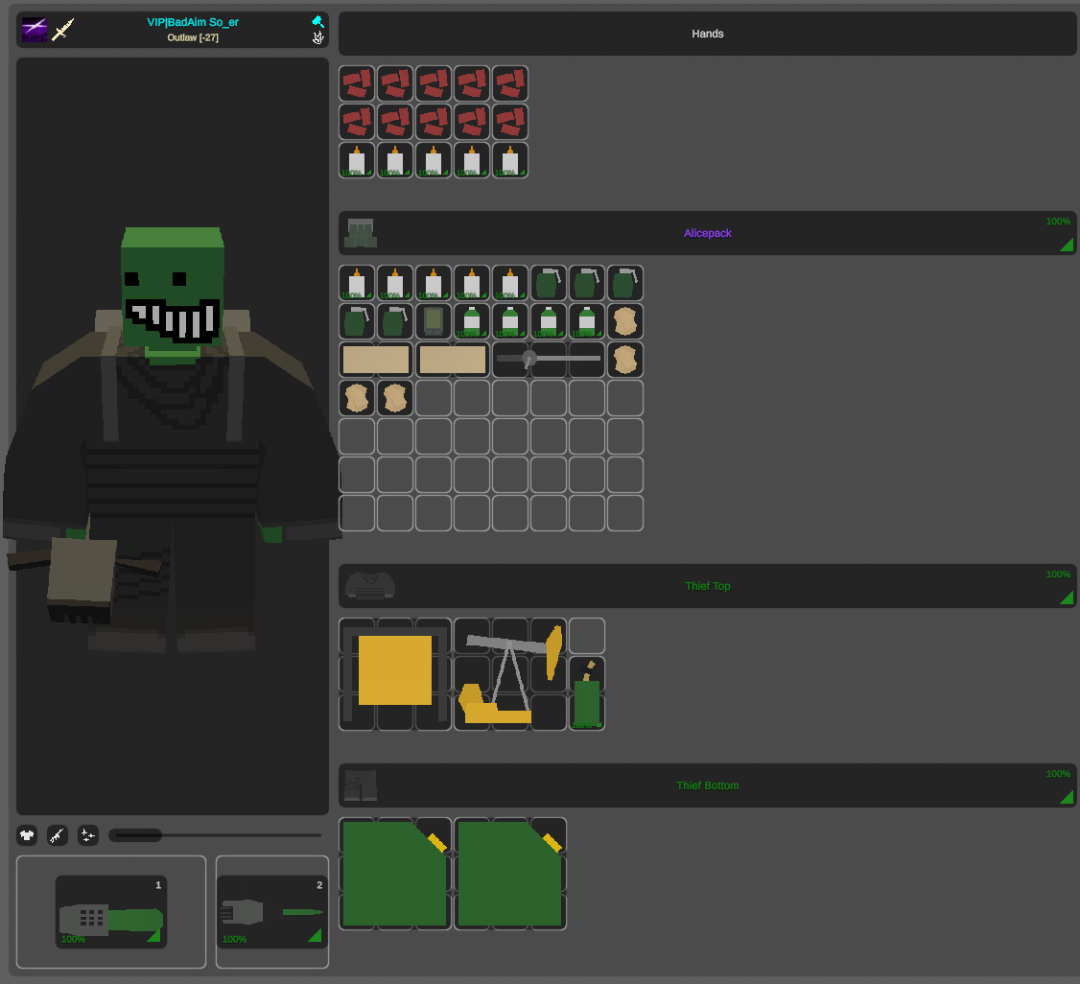Select the first red item in Hands second row
The width and height of the screenshot is (1080, 984).
357,122
